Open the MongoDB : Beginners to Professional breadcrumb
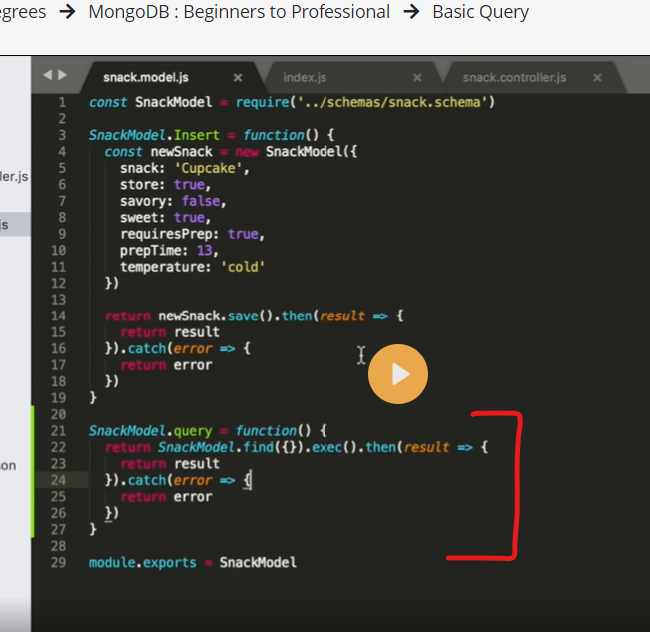The height and width of the screenshot is (632, 650). pyautogui.click(x=240, y=12)
